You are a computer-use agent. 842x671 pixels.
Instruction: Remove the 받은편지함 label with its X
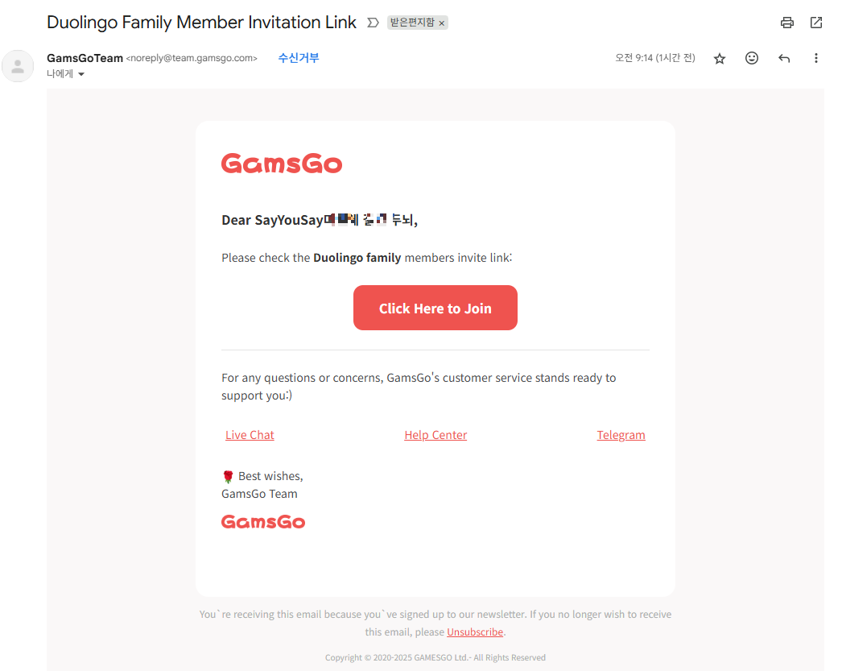click(441, 23)
